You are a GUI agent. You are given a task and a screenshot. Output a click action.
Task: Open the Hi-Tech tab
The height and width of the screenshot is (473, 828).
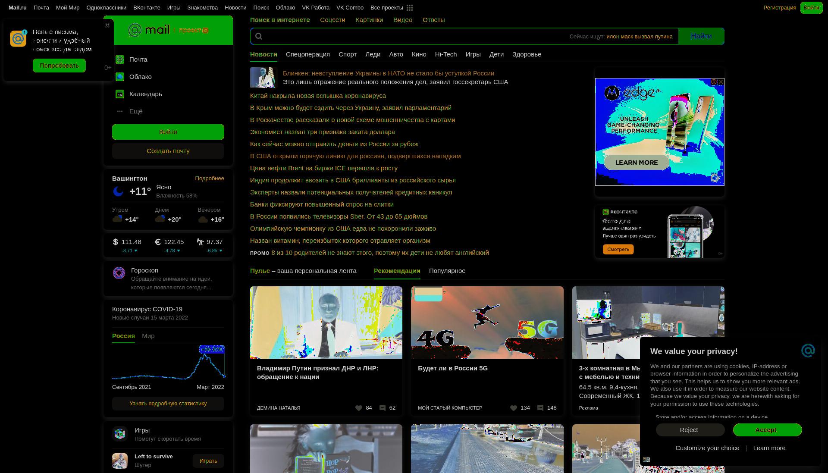coord(446,54)
